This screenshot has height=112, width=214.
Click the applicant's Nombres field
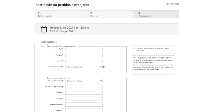[x=84, y=93]
